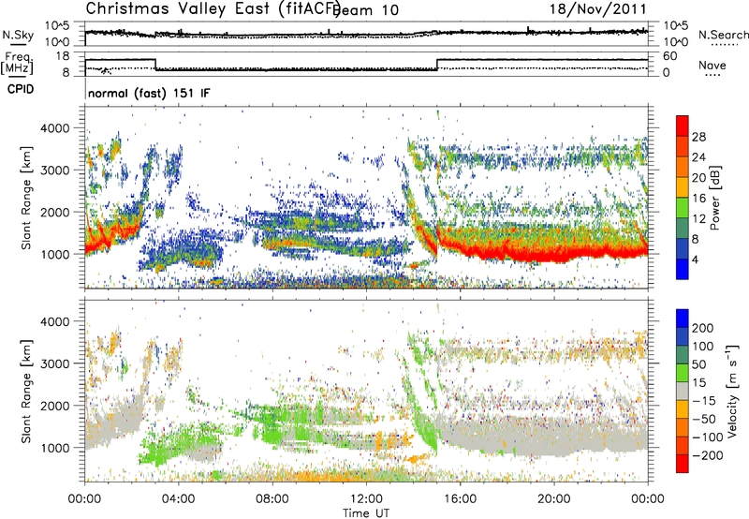749x519 pixels.
Task: Click the 'normal (fast) 151 IF' text
Action: (149, 93)
